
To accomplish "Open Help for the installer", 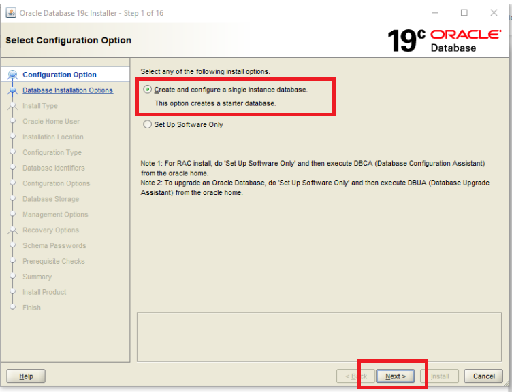I will 26,376.
